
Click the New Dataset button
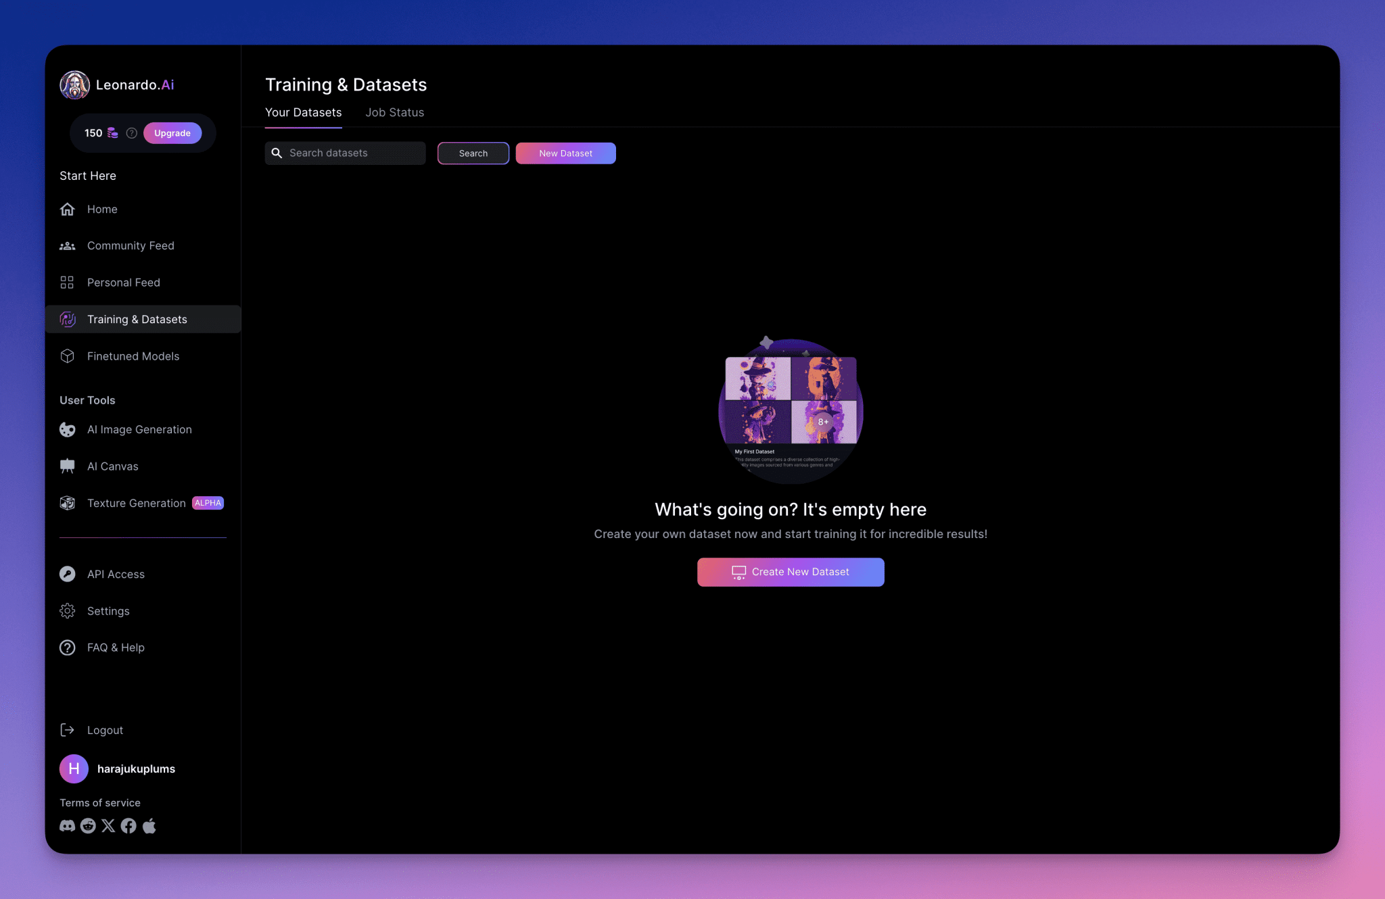pos(565,153)
